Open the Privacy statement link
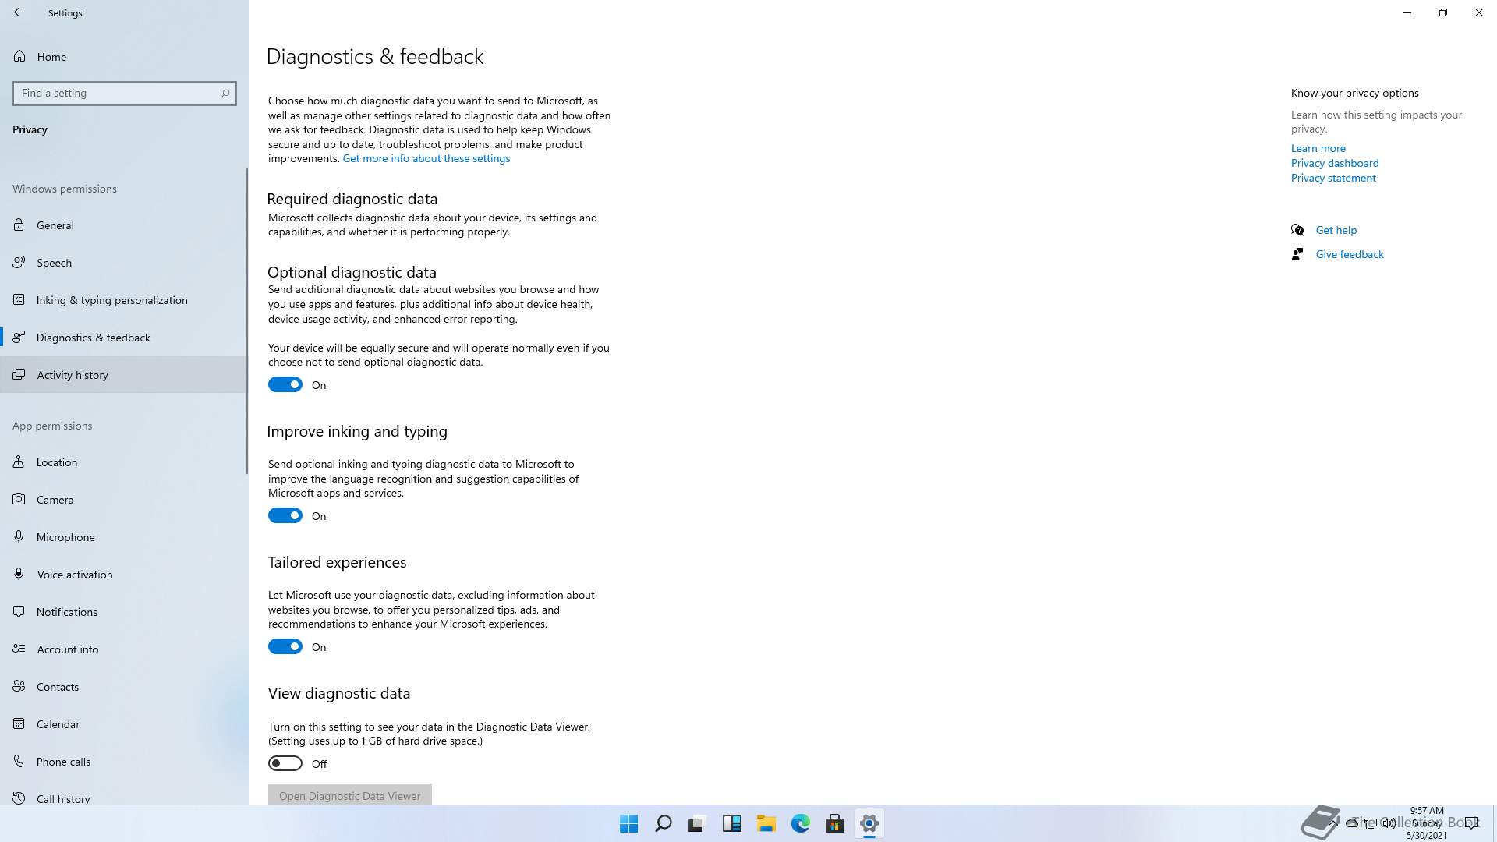 click(x=1333, y=178)
